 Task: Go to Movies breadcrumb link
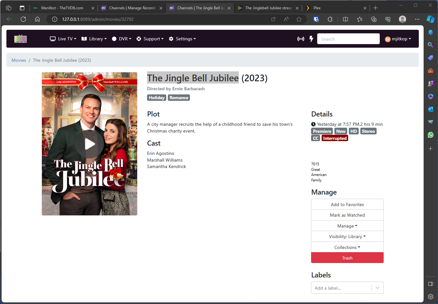19,60
